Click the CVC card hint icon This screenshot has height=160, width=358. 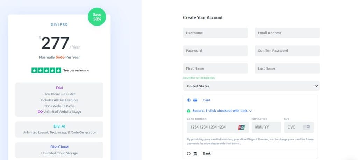(307, 127)
